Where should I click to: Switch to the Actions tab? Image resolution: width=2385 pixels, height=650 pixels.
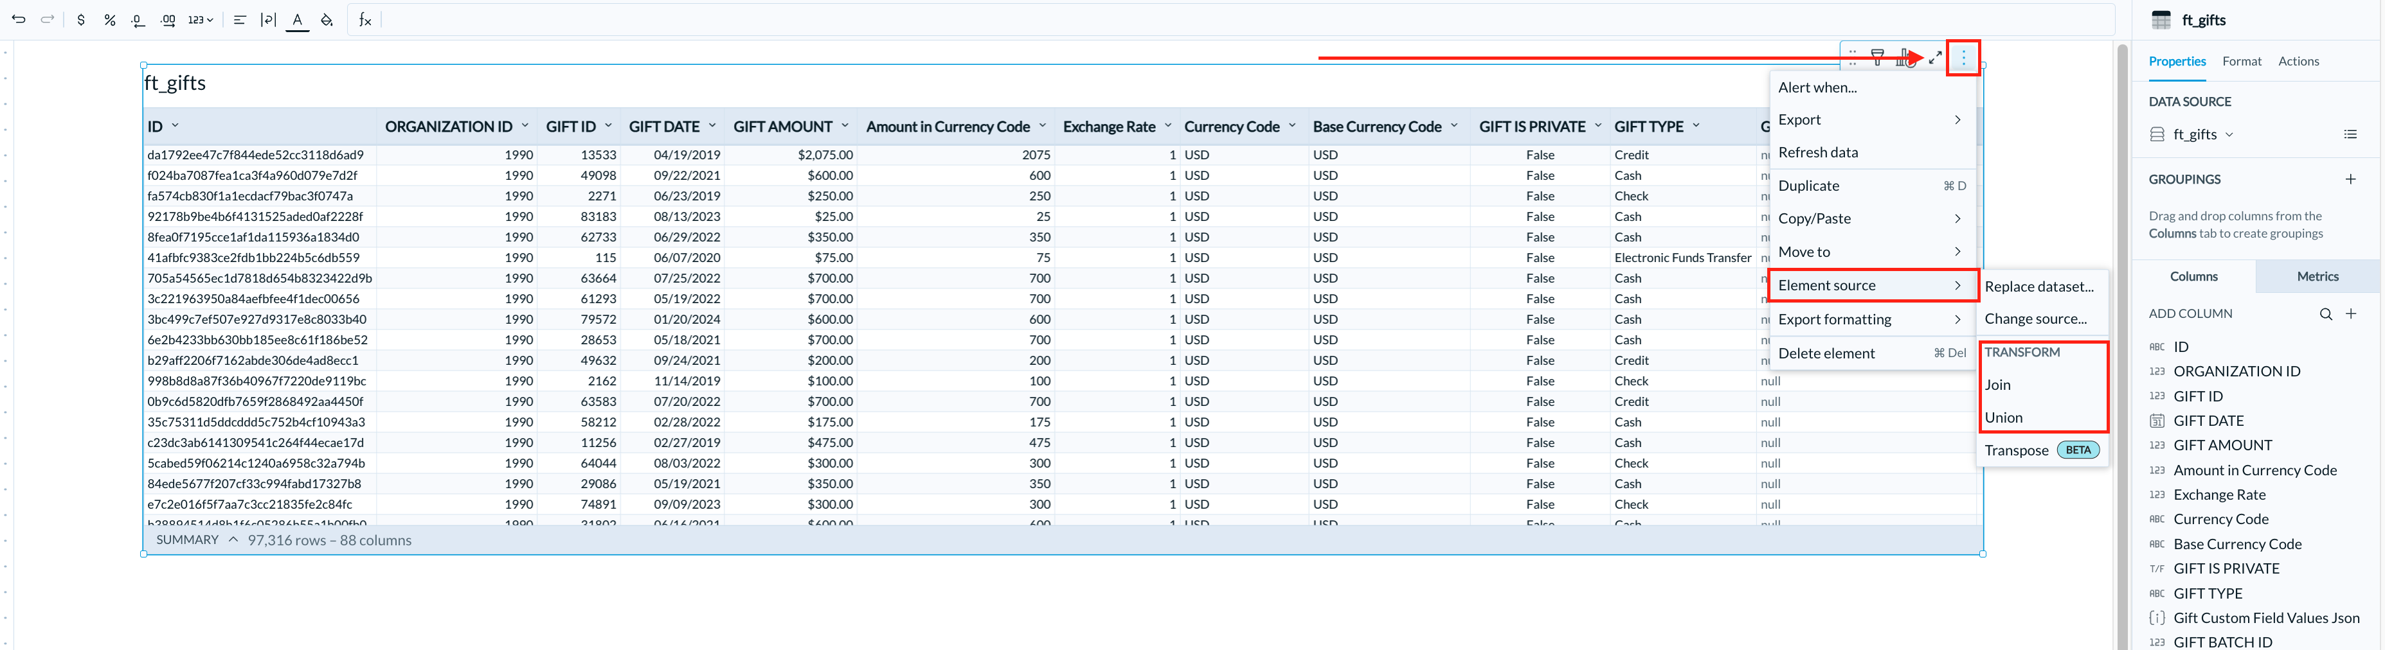coord(2298,61)
